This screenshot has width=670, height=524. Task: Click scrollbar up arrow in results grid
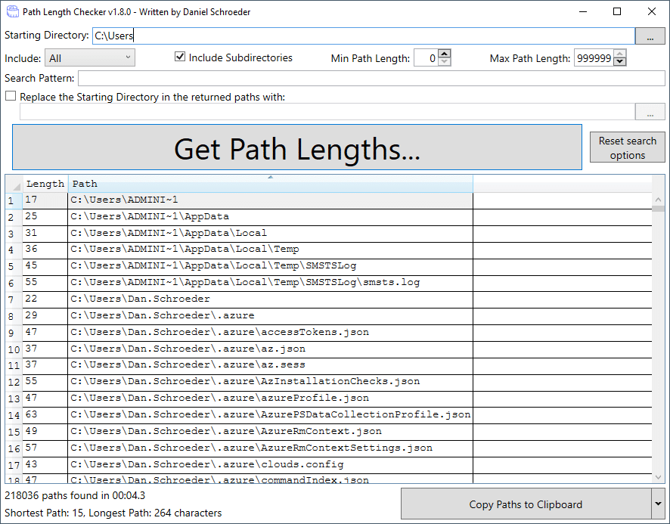coord(658,200)
